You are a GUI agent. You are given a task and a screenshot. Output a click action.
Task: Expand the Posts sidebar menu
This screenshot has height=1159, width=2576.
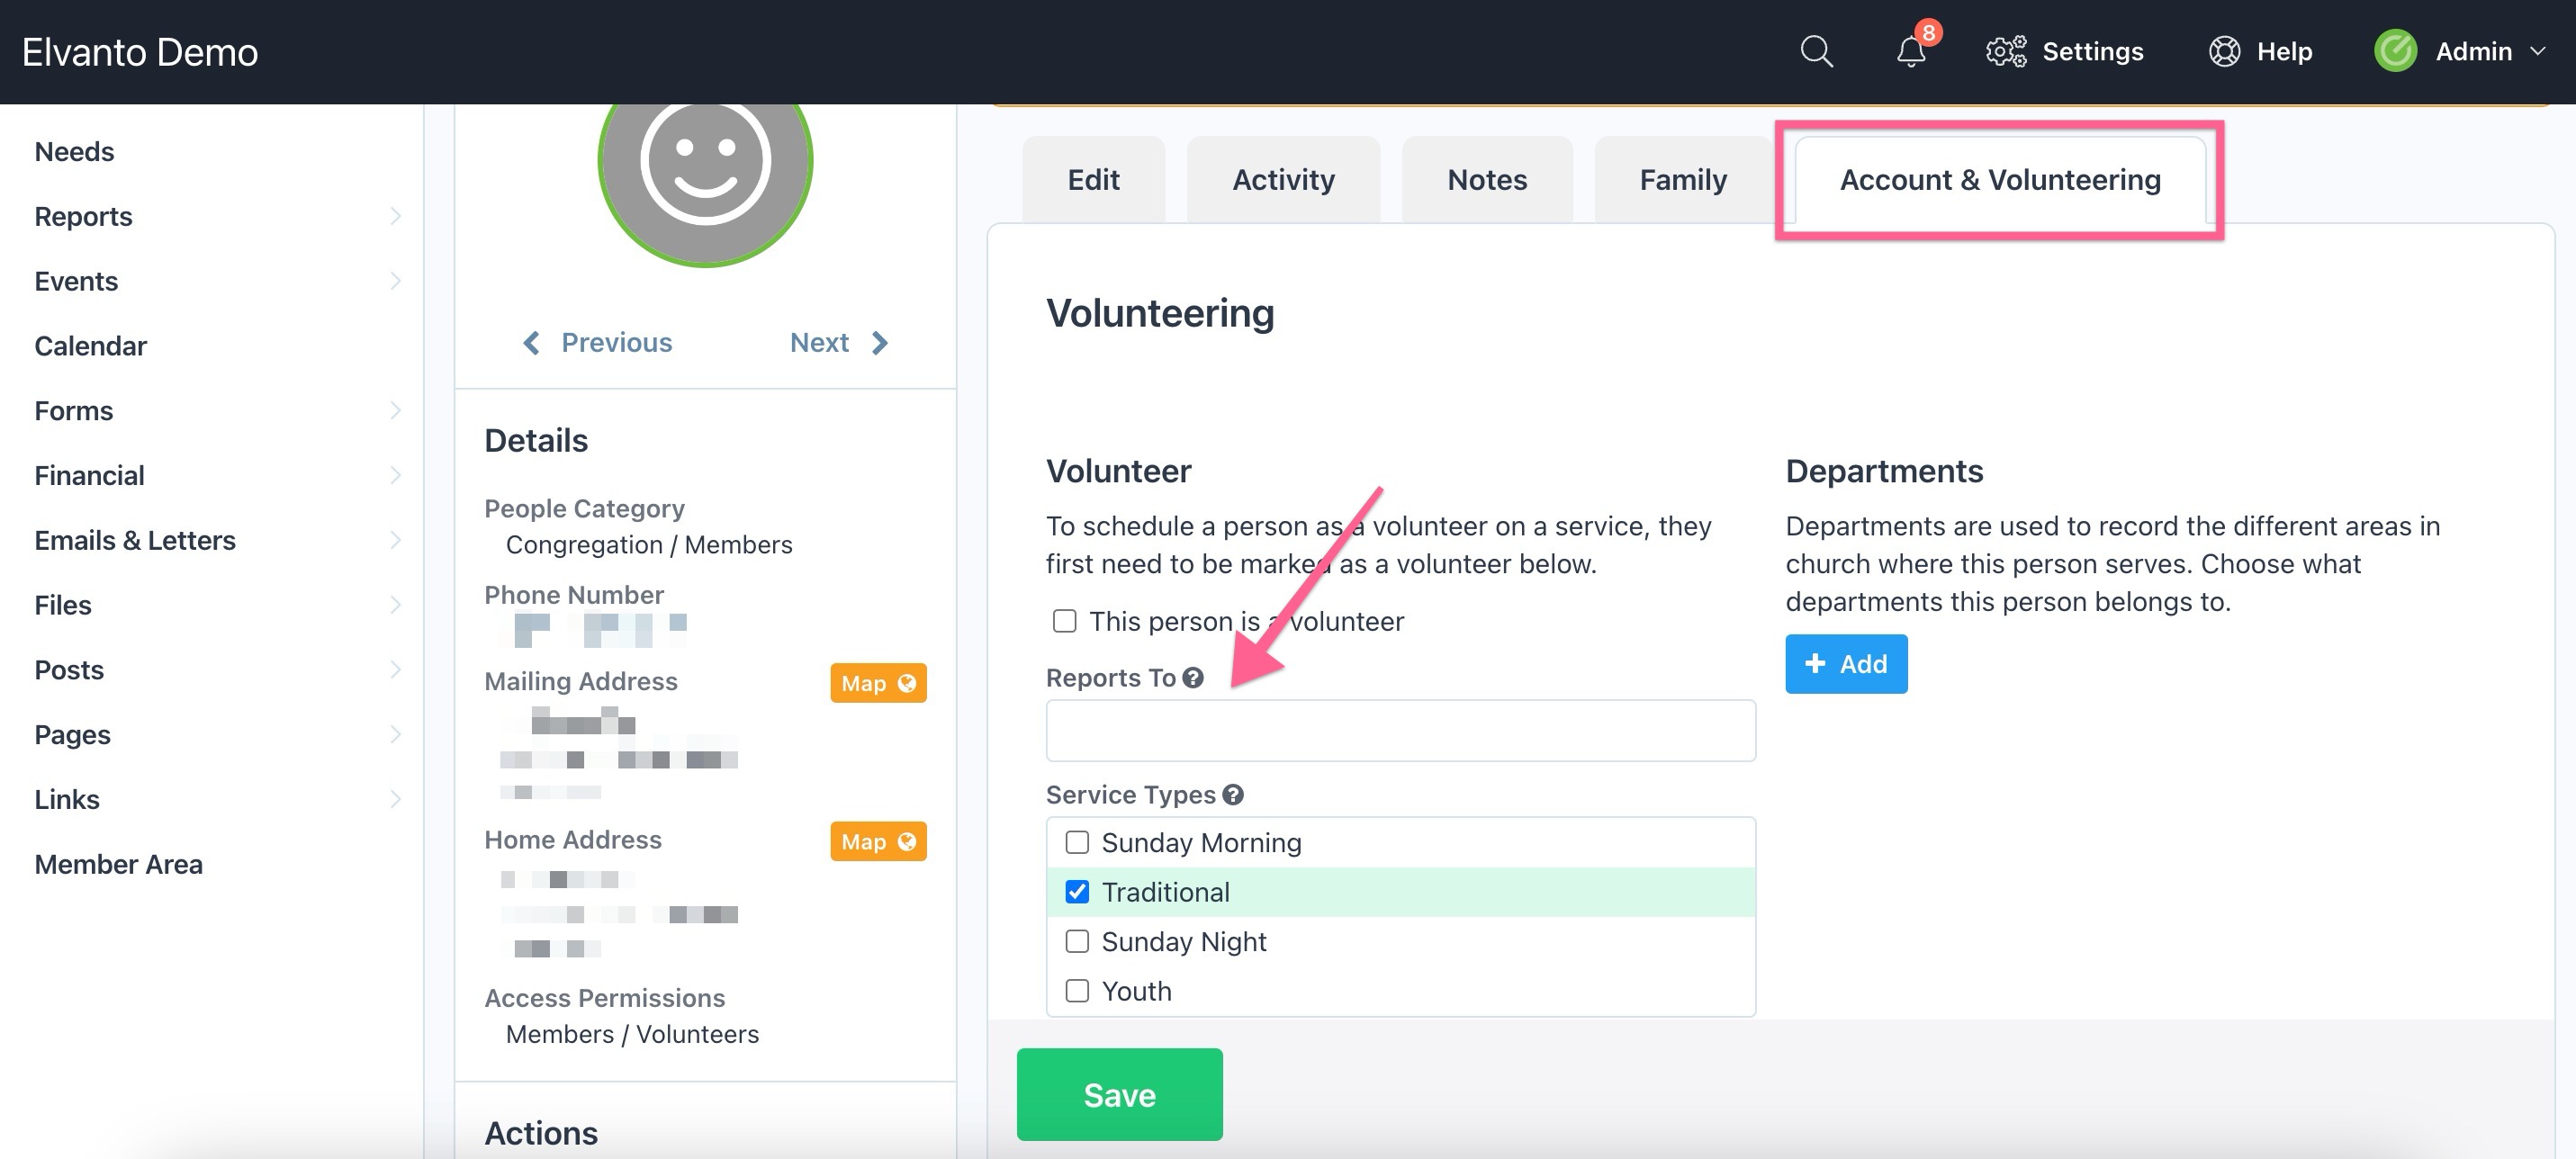click(x=396, y=669)
